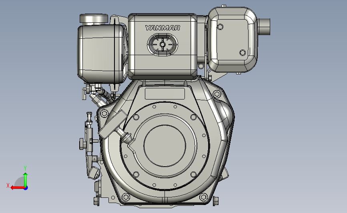Select the fuel cock lever under the tank
347x213 pixels.
pos(84,94)
